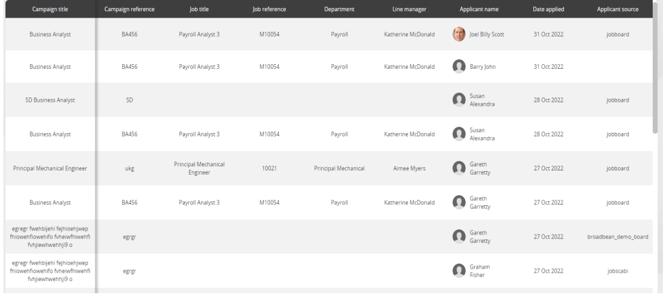Click the vertical scrollbar thumb
The width and height of the screenshot is (667, 298).
pos(655,67)
